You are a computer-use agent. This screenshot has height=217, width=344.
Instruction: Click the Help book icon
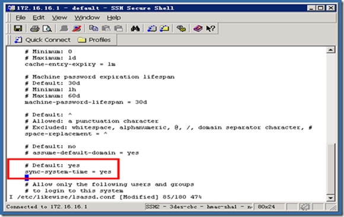pyautogui.click(x=198, y=28)
